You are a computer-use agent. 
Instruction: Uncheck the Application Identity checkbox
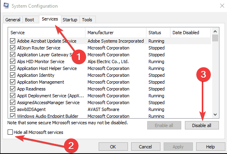(12, 75)
